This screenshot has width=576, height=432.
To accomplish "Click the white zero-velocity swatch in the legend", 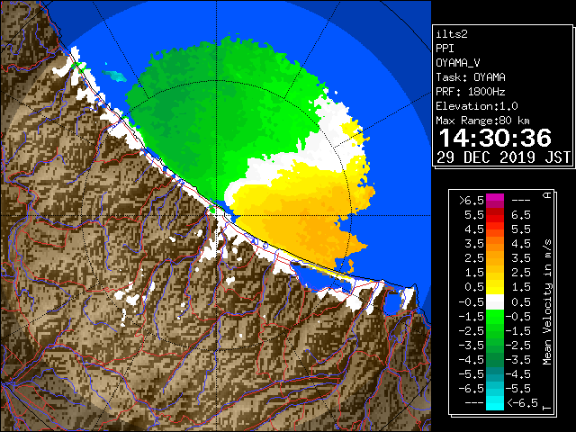I will click(495, 302).
